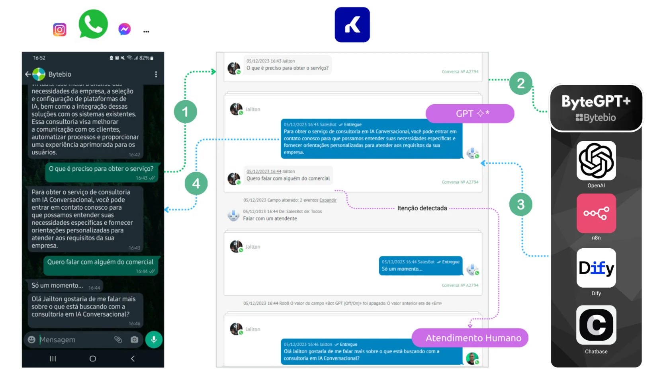Tap the 'O que é preciso para obter o serviço?' bubble in WhatsApp
669x376 pixels.
click(102, 172)
